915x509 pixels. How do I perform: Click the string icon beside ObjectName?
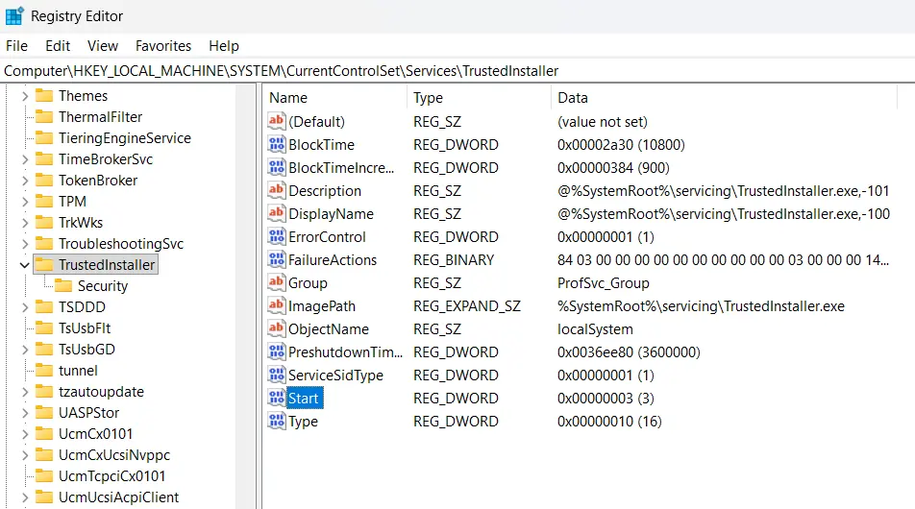click(277, 328)
